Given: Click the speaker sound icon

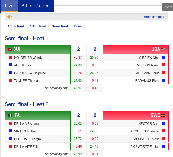Looking at the screenshot, I should (10, 17).
